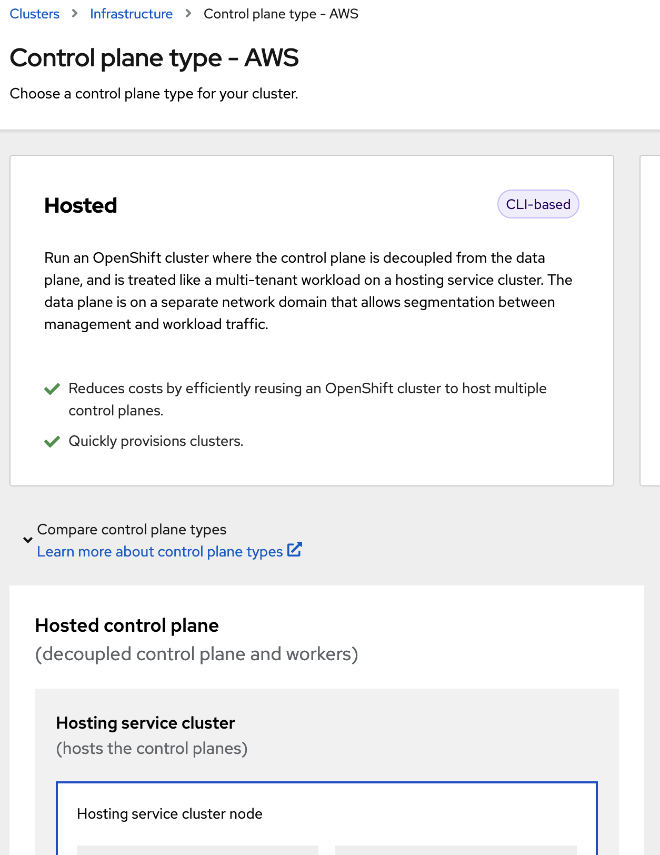
Task: Click the CLI-based label badge
Action: pyautogui.click(x=538, y=204)
